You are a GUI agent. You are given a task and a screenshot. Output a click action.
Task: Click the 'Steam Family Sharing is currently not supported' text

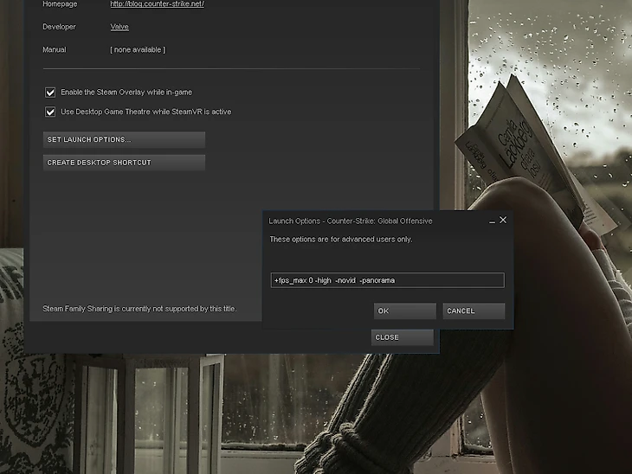tap(139, 309)
